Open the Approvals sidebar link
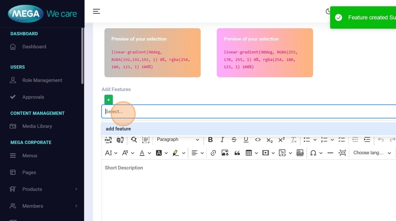 point(33,97)
